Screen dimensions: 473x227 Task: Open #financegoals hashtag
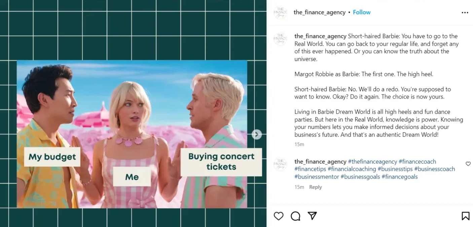point(399,177)
